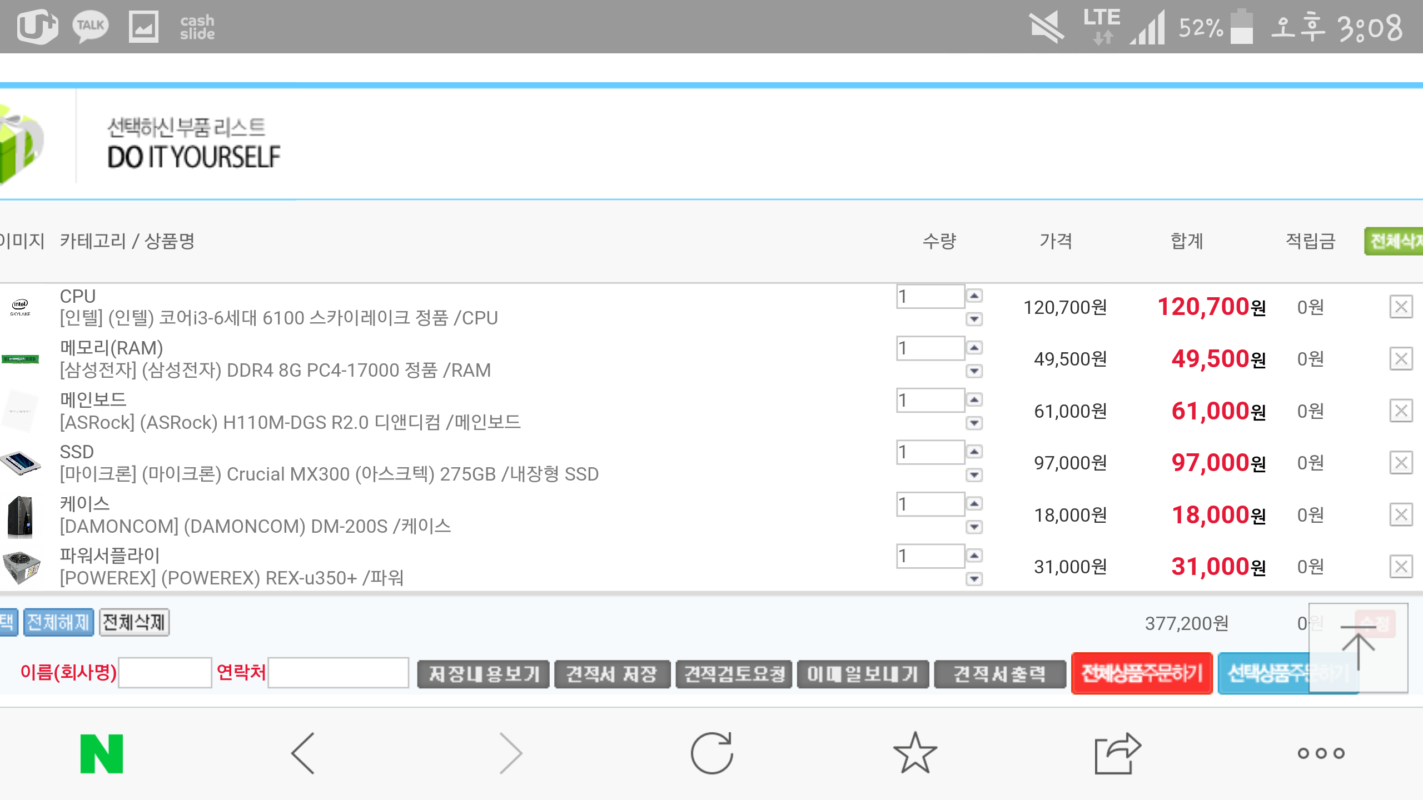Image resolution: width=1423 pixels, height=800 pixels.
Task: Click the 이메일보내기 button
Action: pyautogui.click(x=863, y=674)
